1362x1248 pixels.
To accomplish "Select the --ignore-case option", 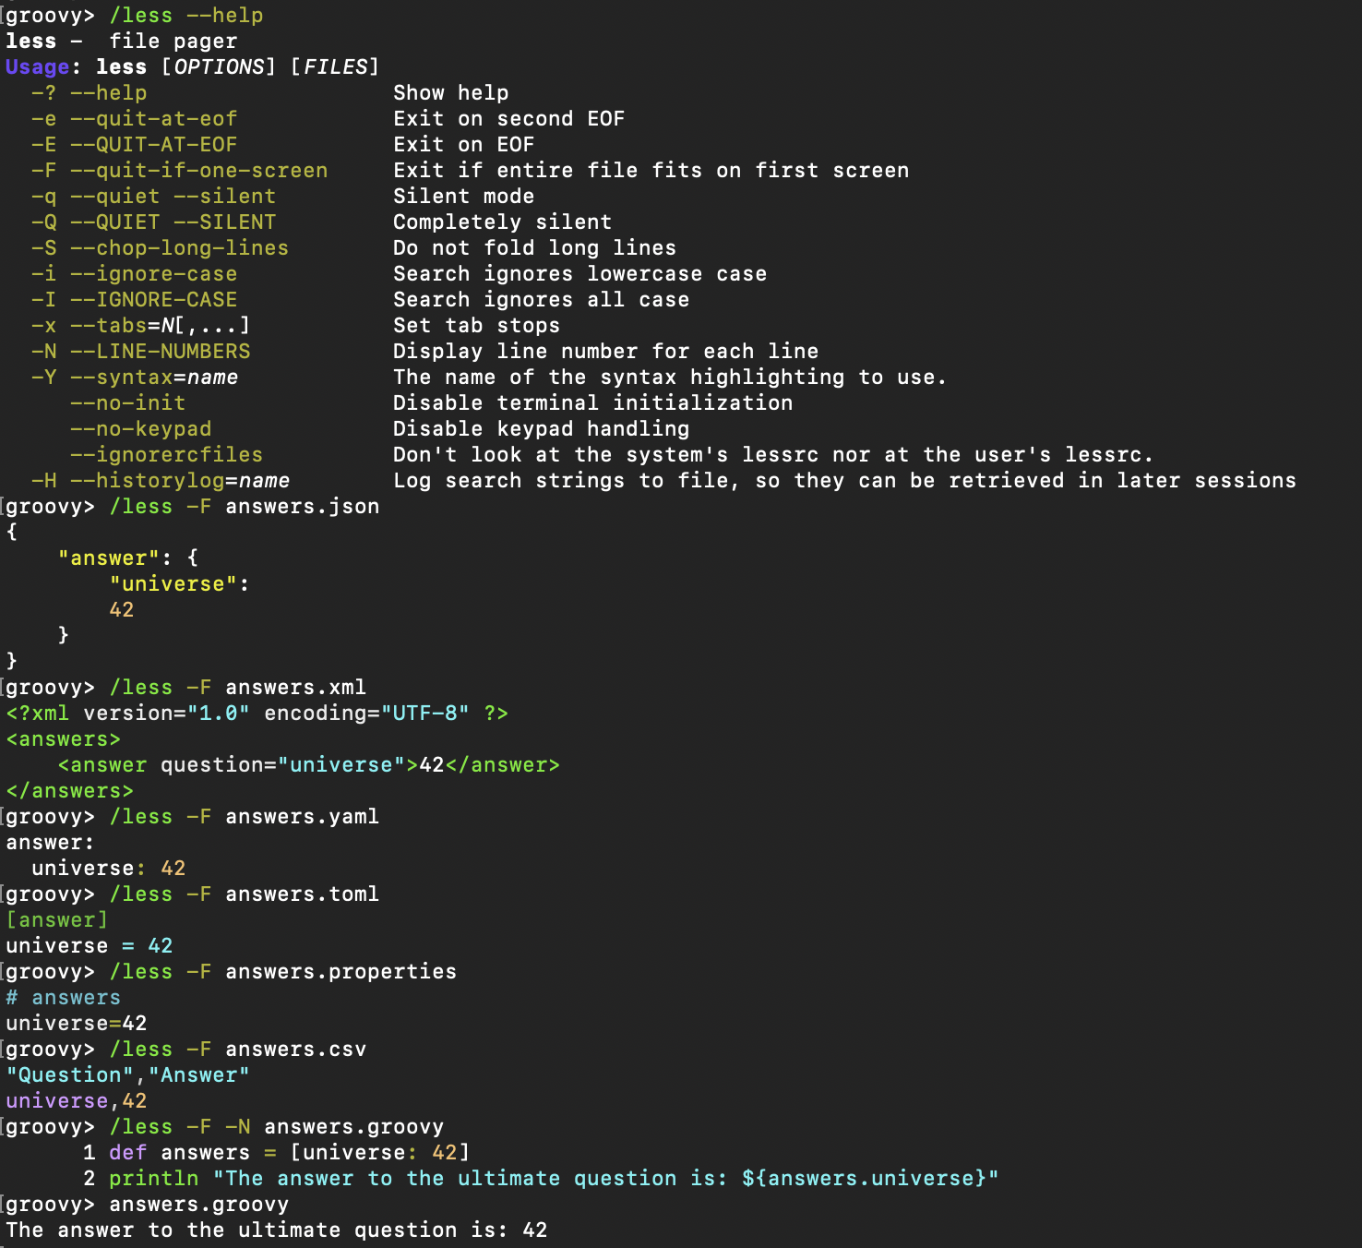I will pyautogui.click(x=155, y=273).
